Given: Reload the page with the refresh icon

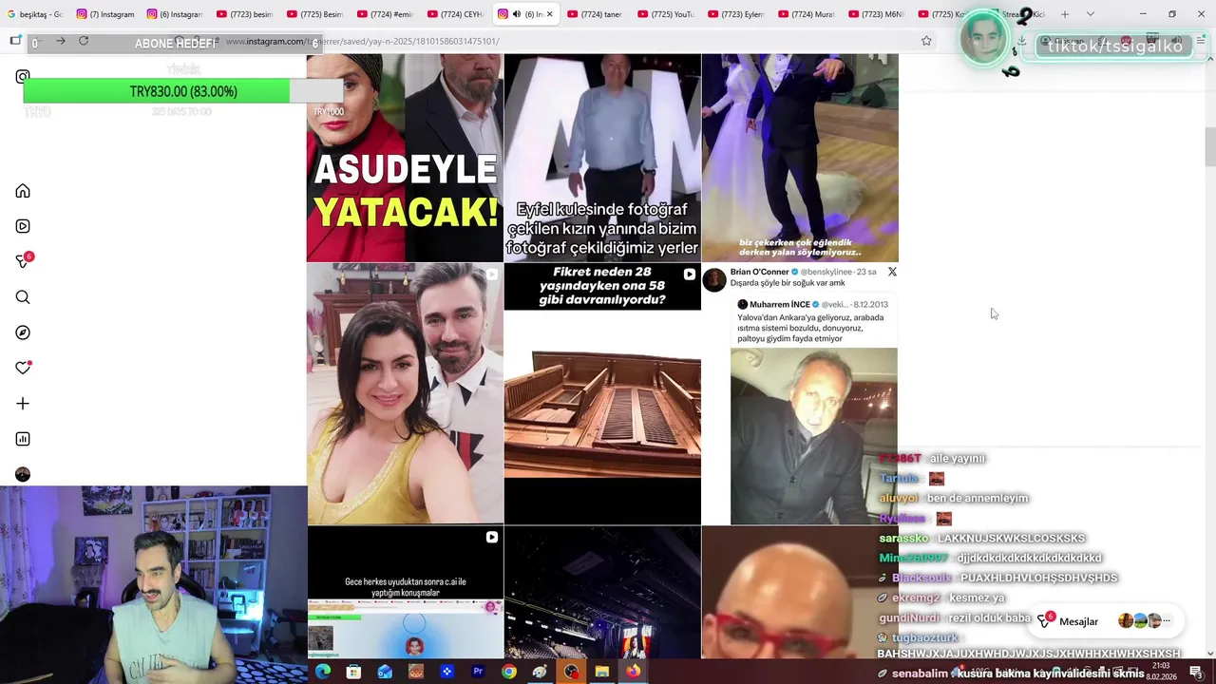Looking at the screenshot, I should pos(84,41).
